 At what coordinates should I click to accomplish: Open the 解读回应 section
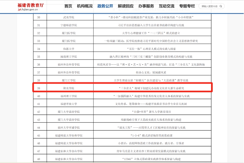pyautogui.click(x=125, y=6)
